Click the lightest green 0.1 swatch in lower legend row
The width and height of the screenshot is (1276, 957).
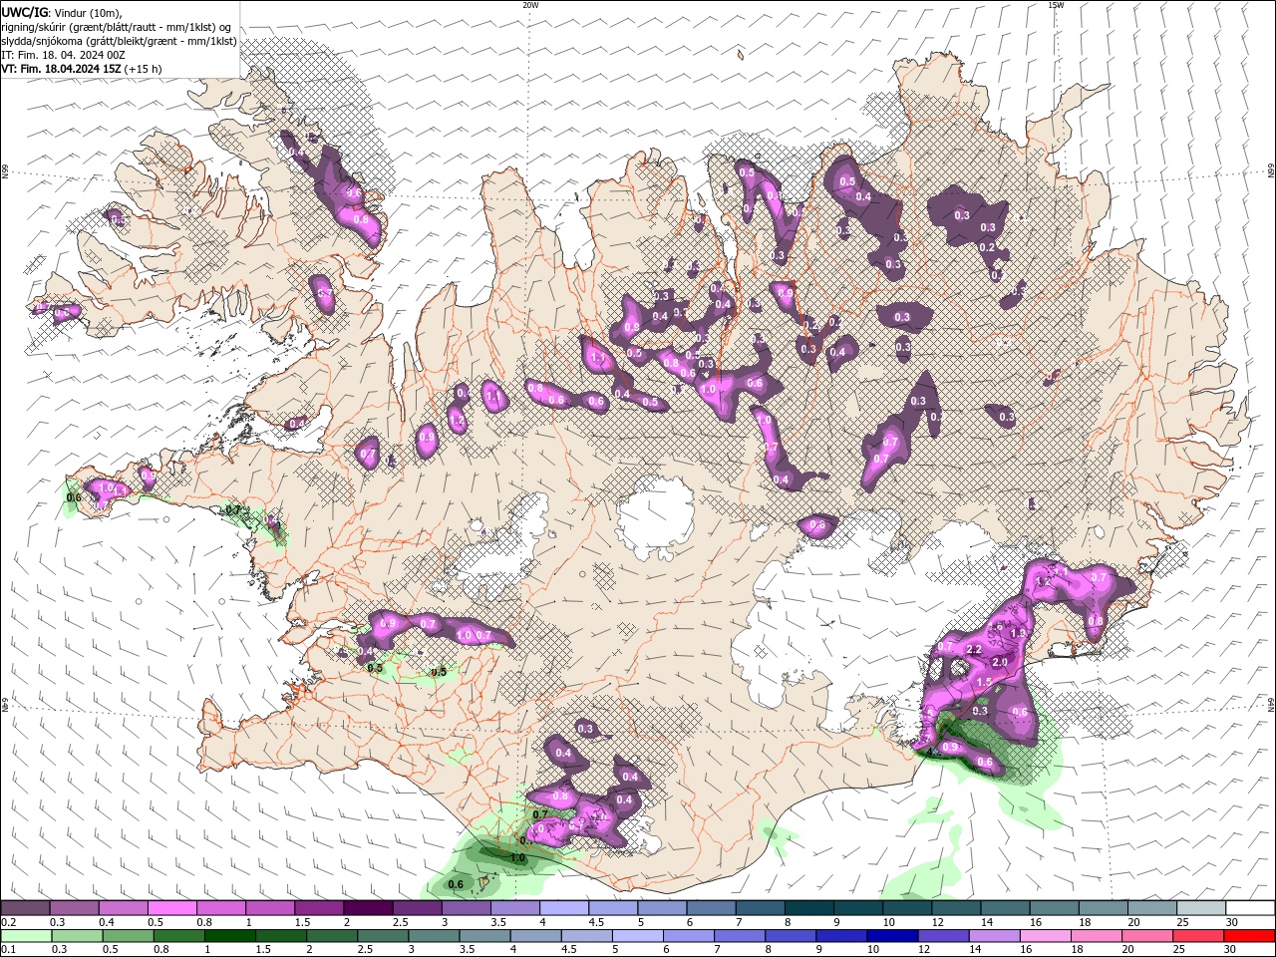coord(27,936)
